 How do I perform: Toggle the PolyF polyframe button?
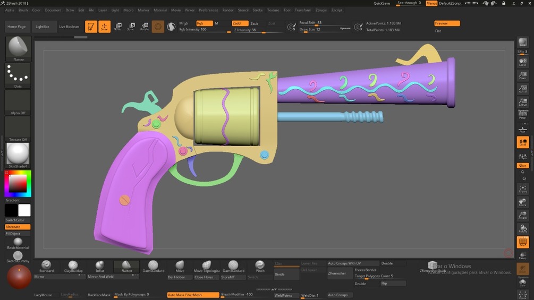pyautogui.click(x=523, y=242)
